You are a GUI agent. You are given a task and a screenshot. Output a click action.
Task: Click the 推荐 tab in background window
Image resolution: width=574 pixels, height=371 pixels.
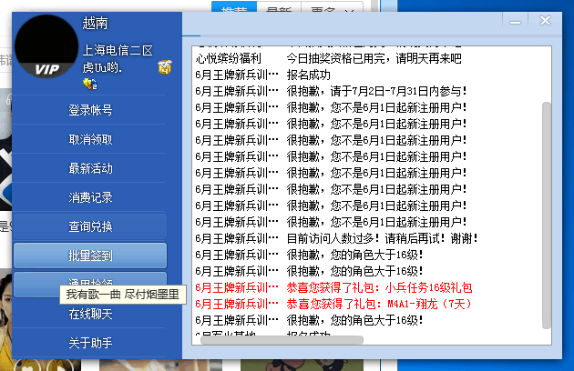click(x=234, y=8)
